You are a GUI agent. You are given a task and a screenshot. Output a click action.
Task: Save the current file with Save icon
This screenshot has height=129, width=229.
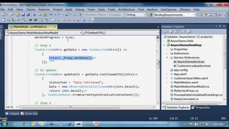23,15
